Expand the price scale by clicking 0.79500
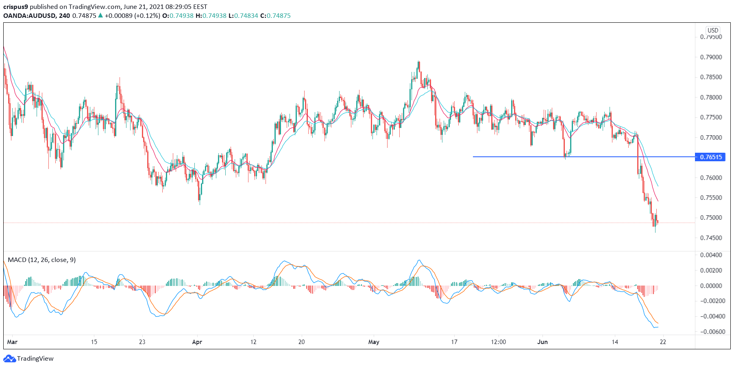734x368 pixels. [x=712, y=36]
